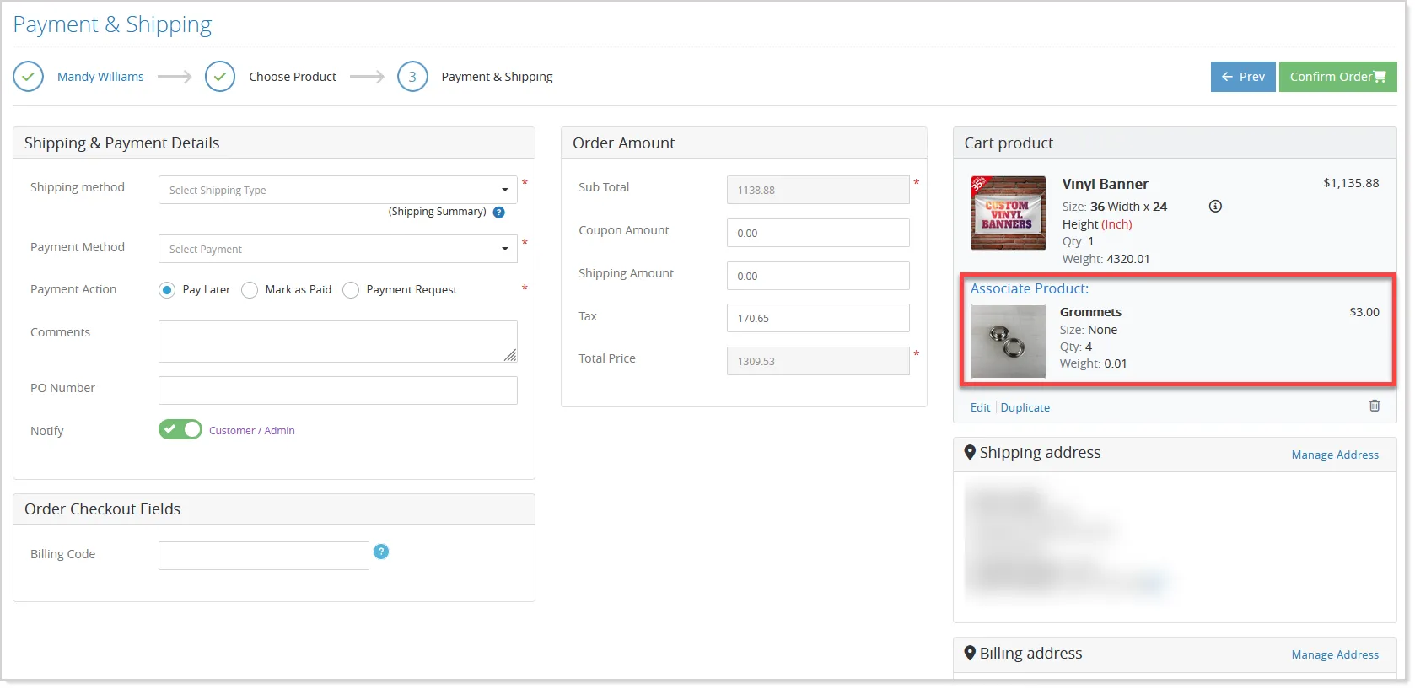Click the Grommets product name
Viewport: 1415px width, 689px height.
tap(1090, 312)
